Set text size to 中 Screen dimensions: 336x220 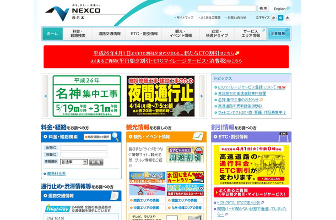(280, 18)
